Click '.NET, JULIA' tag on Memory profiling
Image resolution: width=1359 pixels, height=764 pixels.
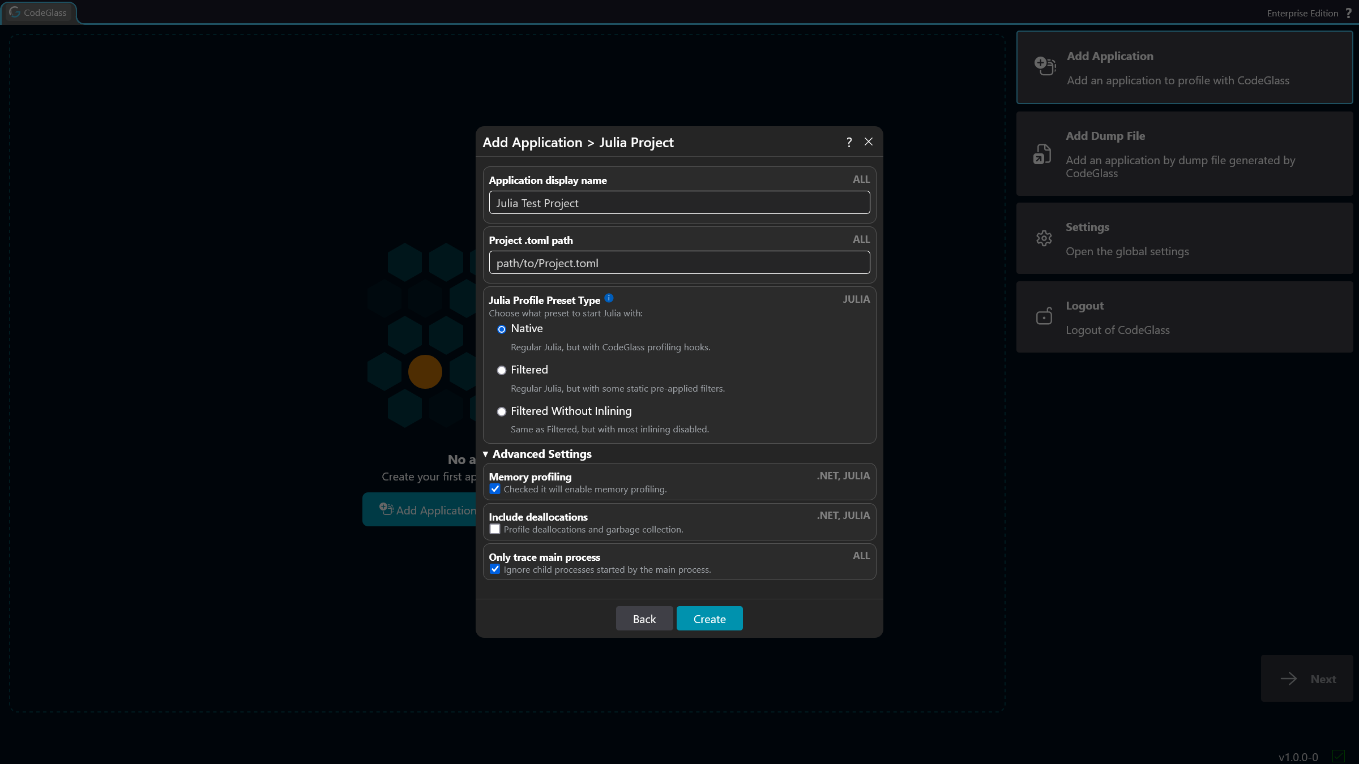(x=843, y=476)
